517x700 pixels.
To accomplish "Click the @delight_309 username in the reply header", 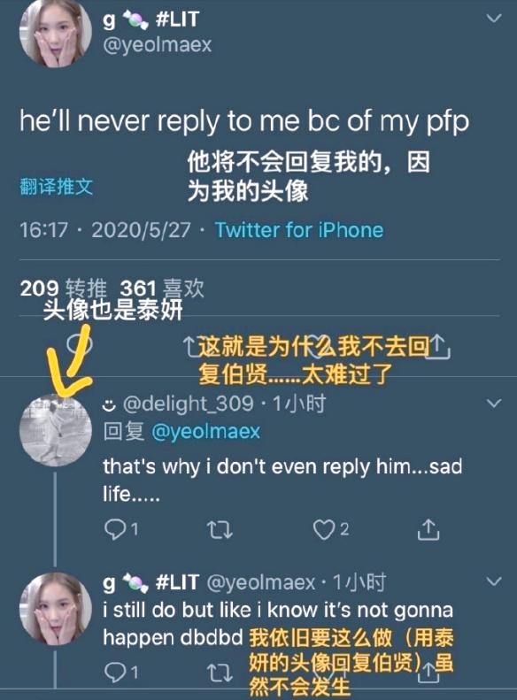I will (188, 404).
